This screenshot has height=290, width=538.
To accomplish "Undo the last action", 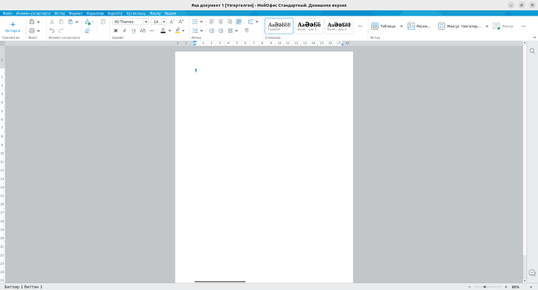I will (x=52, y=30).
